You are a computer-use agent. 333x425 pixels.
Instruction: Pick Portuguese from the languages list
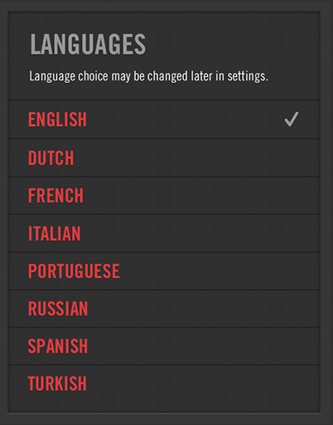click(x=164, y=271)
